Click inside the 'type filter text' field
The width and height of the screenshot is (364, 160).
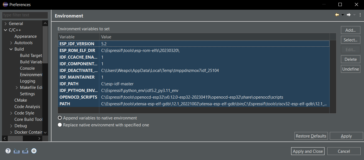(x=25, y=15)
